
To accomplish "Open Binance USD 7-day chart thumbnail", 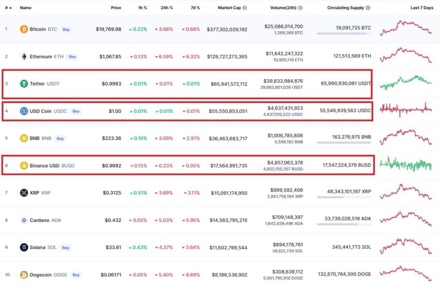I will [x=406, y=164].
